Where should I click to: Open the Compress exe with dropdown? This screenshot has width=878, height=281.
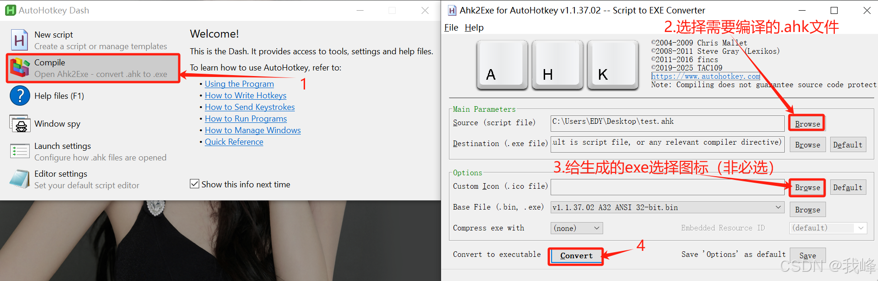tap(577, 228)
